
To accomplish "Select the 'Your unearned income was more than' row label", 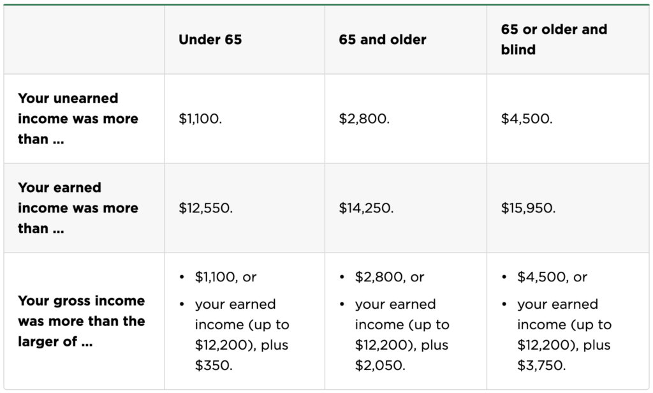I will click(x=78, y=119).
